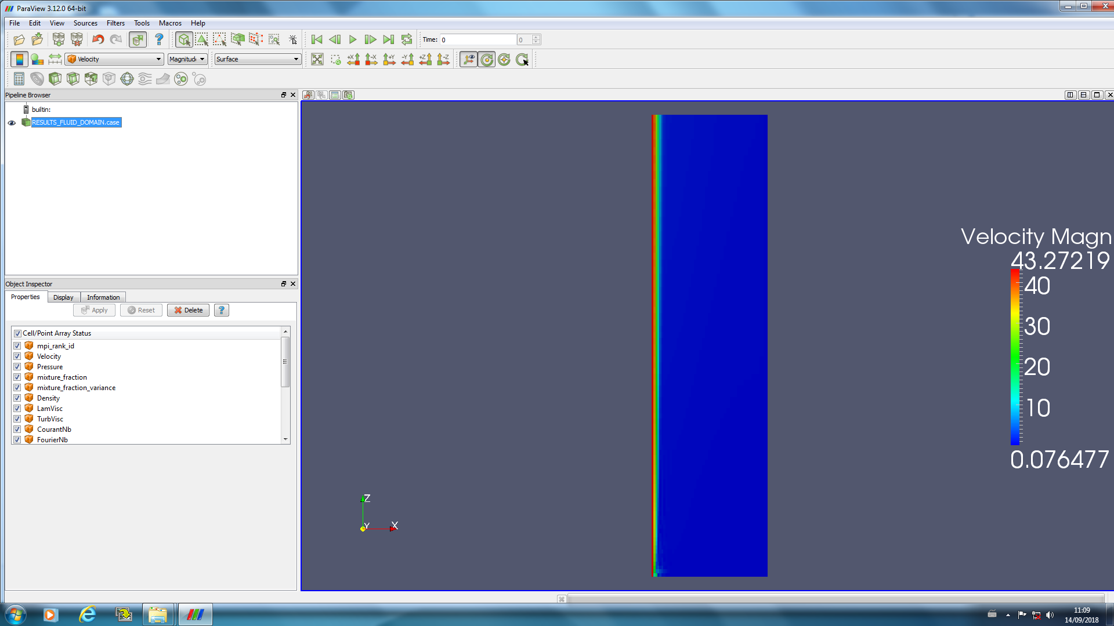Open the Surface representation dropdown

point(257,59)
